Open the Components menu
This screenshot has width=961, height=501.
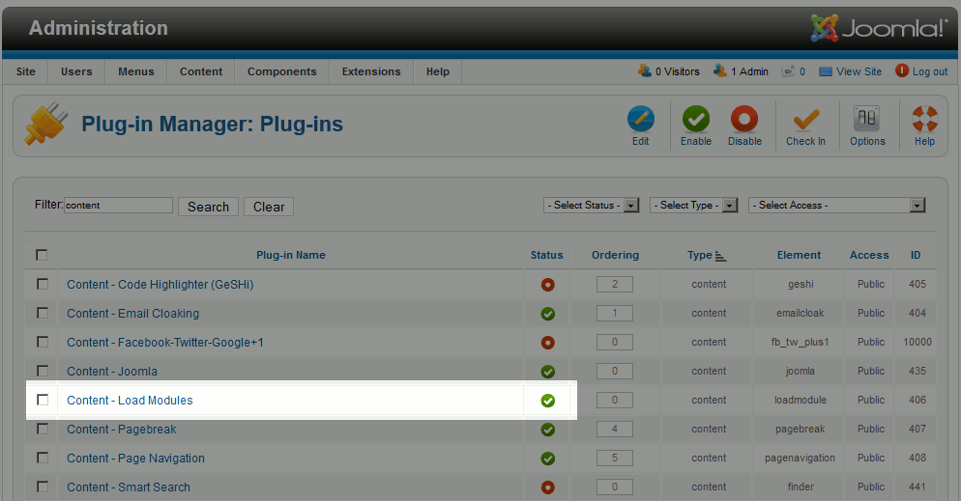pyautogui.click(x=282, y=71)
